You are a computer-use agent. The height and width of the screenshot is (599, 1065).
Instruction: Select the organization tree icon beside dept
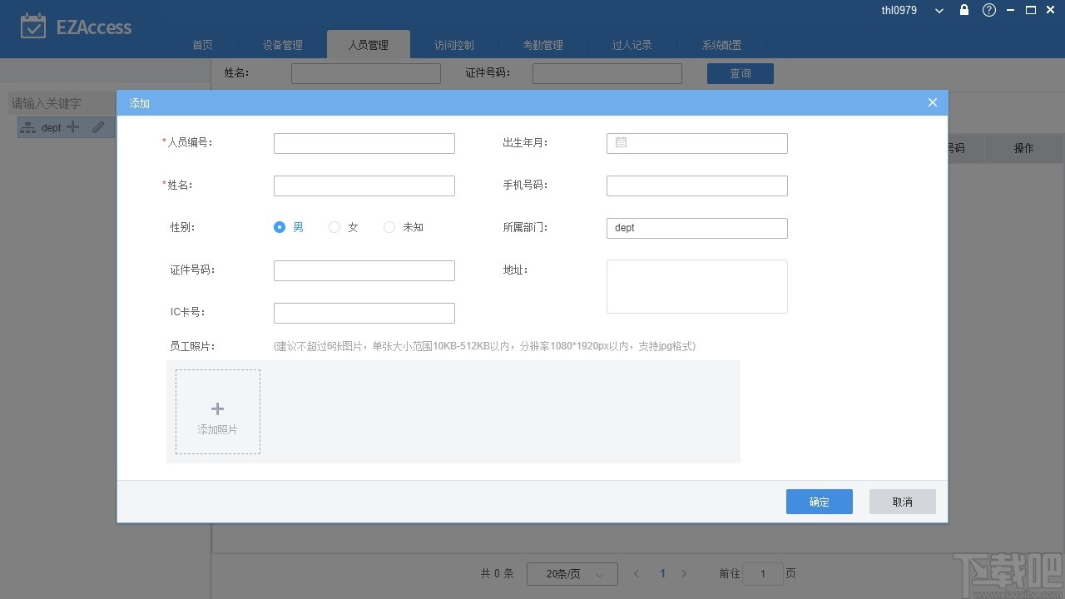click(x=27, y=127)
